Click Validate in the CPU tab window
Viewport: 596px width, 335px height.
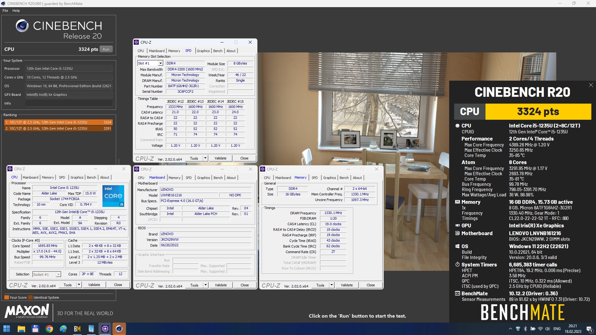tap(94, 285)
